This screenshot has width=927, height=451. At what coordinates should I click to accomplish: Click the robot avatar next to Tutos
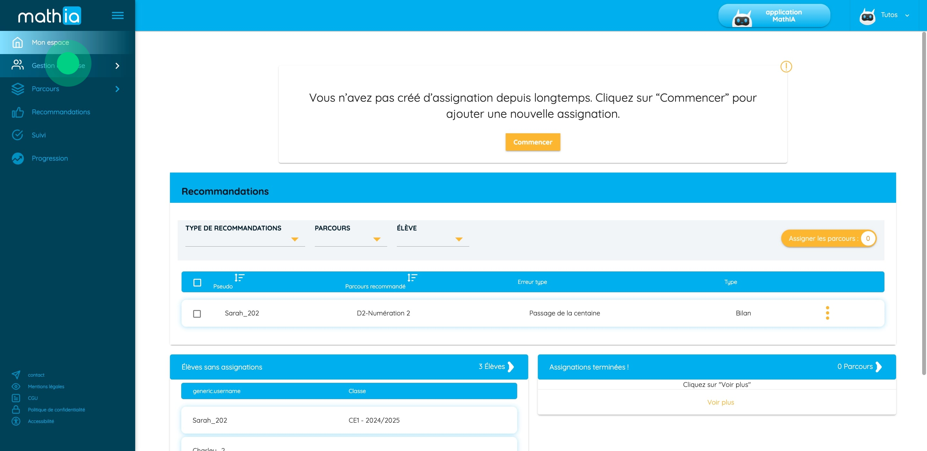867,16
